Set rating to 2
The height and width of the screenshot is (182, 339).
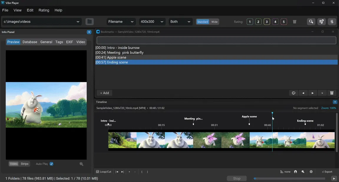(x=258, y=21)
